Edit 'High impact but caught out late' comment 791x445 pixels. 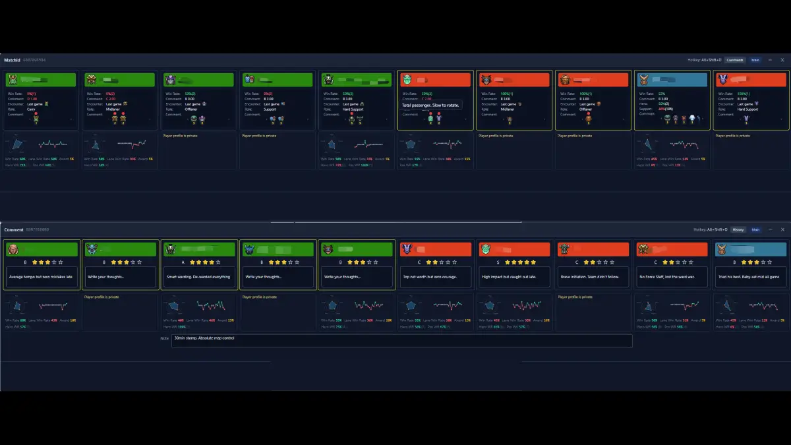pos(515,277)
